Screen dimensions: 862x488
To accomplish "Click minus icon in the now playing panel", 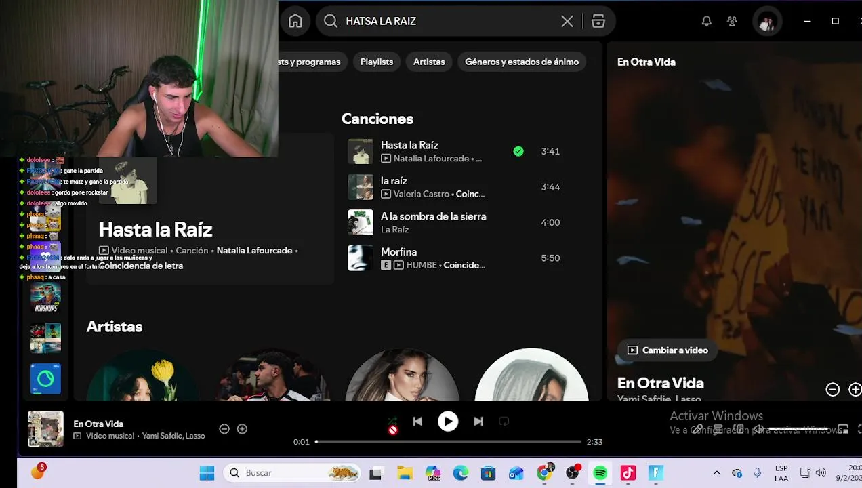I will tap(832, 389).
